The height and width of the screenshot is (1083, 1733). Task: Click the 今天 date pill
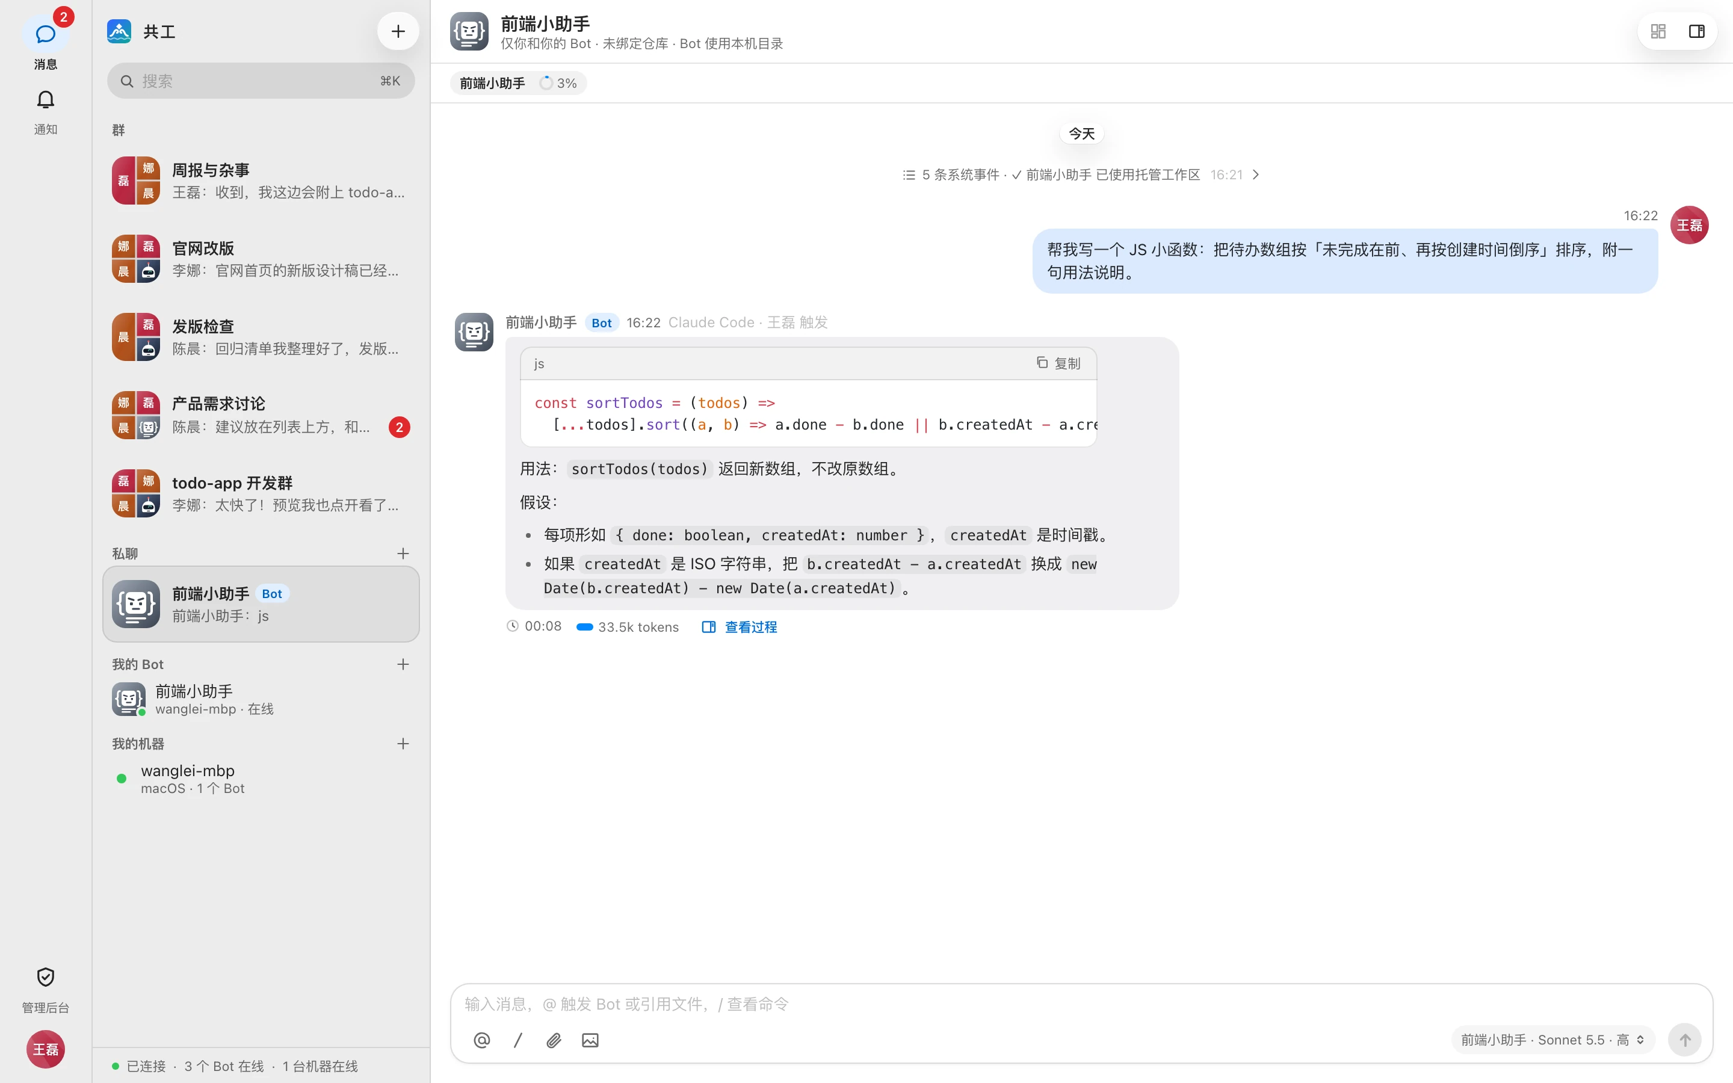(x=1081, y=134)
